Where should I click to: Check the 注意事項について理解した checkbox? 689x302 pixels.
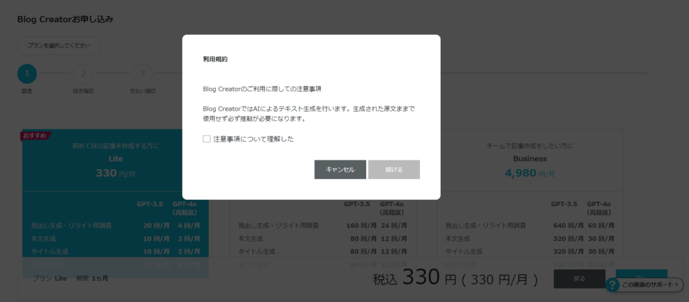click(x=207, y=139)
